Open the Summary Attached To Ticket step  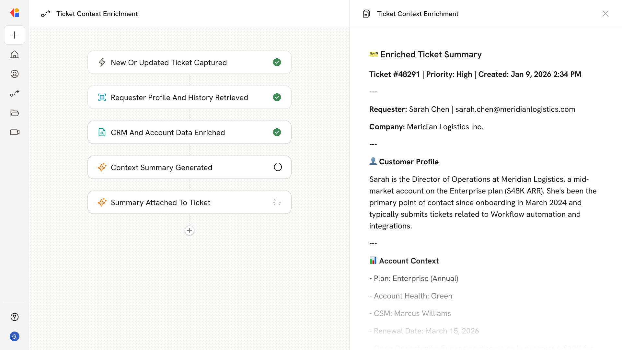(160, 203)
